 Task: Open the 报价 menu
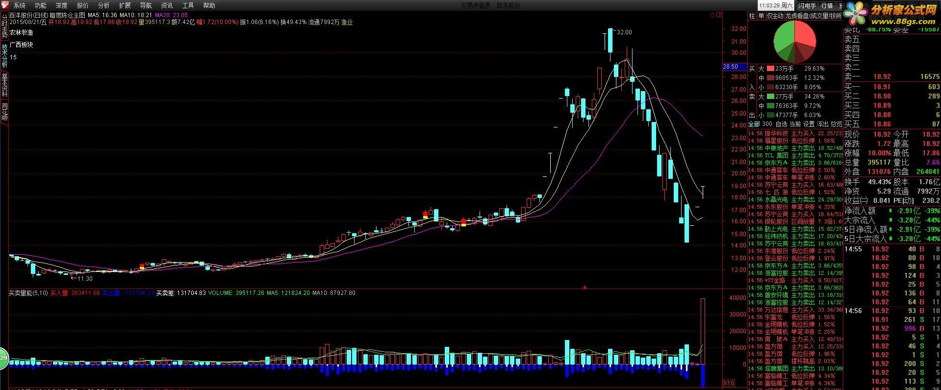83,5
